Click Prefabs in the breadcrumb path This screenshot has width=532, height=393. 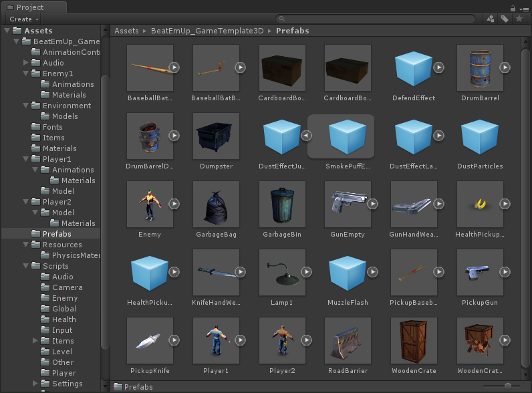(x=293, y=31)
